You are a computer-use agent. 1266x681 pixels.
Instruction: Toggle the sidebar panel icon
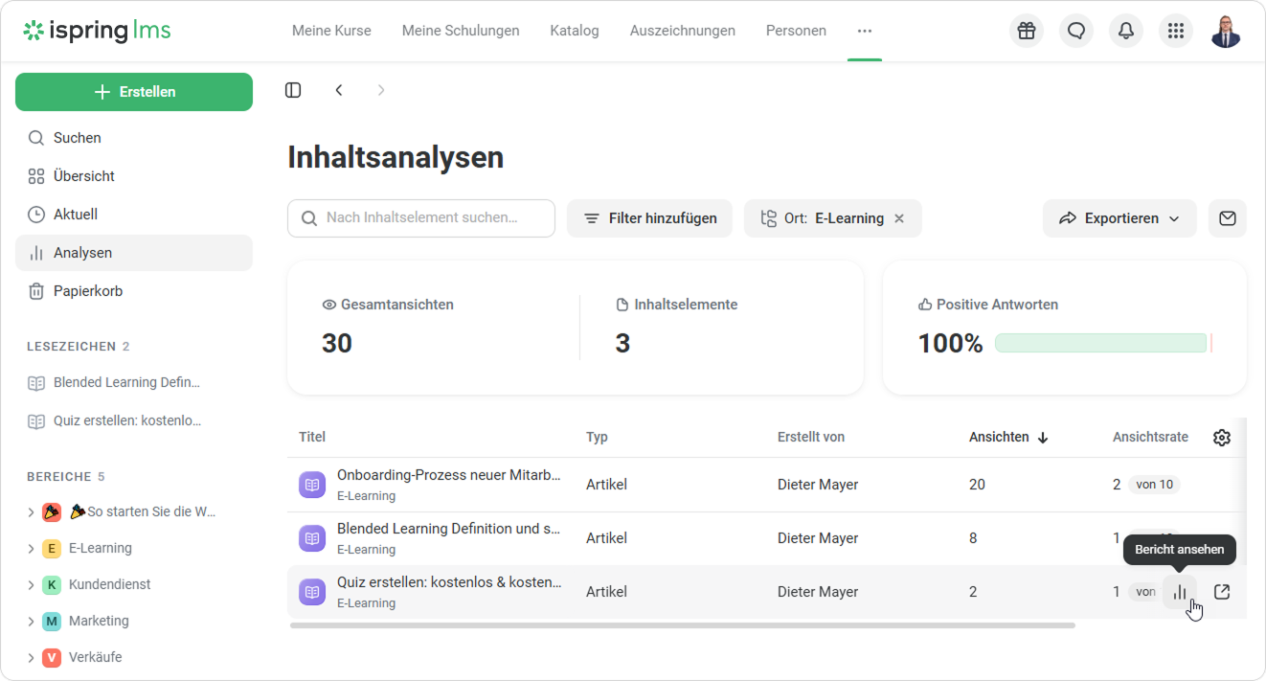[x=293, y=90]
